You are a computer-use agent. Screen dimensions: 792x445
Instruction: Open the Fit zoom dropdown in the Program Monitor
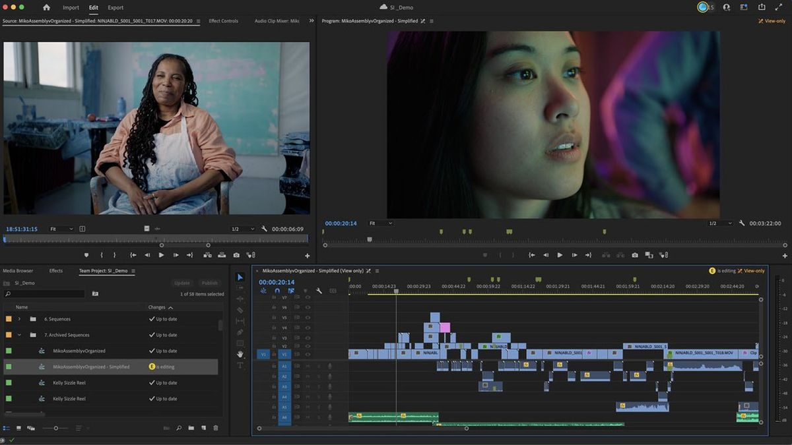[x=381, y=223]
